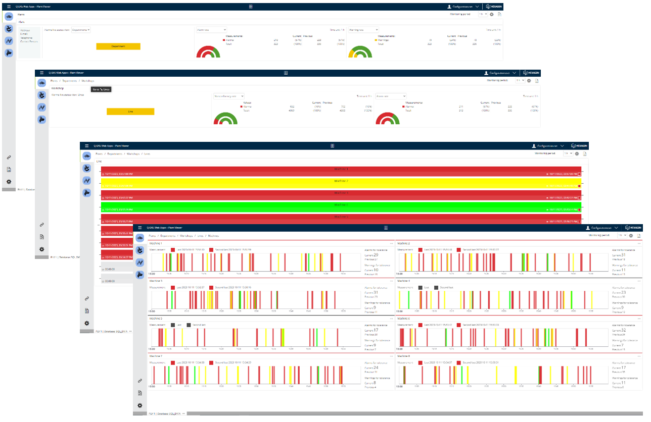This screenshot has height=422, width=651.
Task: Open Nonconforming rate dropdown in Workshop window
Action: click(x=228, y=96)
